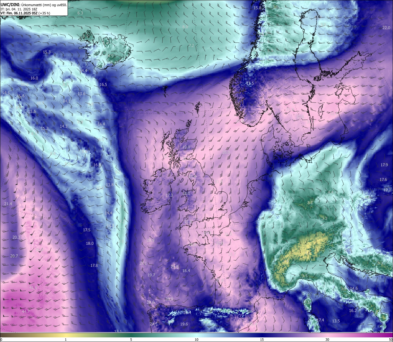
Task: Click the 17.4 value near Sardinia
Action: (320, 320)
